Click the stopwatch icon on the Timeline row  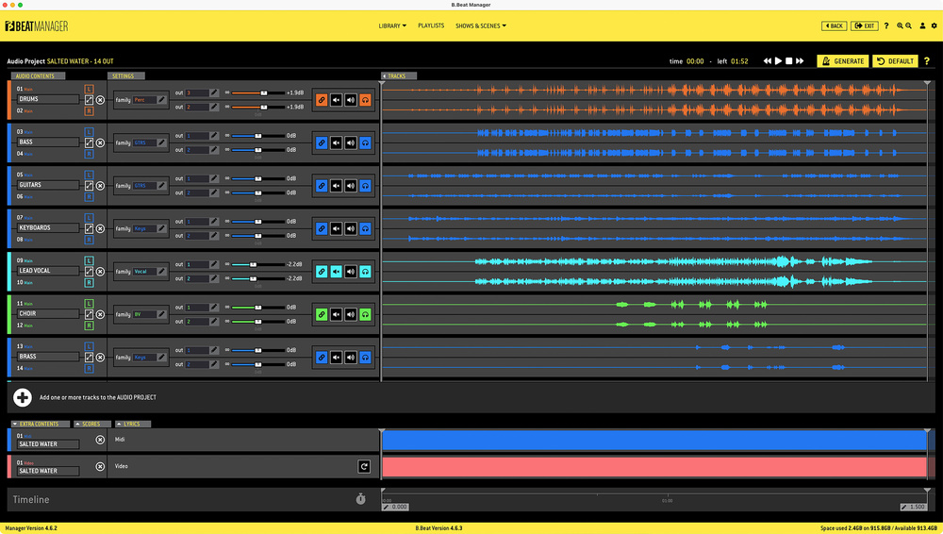tap(360, 499)
